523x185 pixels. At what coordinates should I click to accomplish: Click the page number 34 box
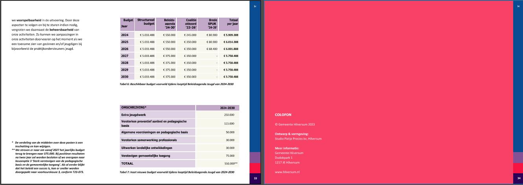click(518, 179)
